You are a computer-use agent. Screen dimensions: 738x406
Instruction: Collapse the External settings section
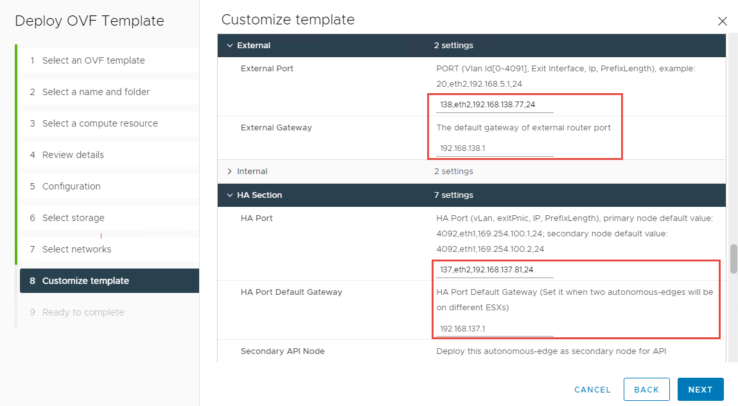coord(230,46)
